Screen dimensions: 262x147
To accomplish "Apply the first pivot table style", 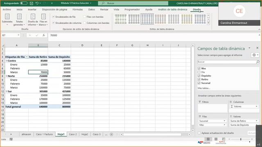I will point(121,19).
